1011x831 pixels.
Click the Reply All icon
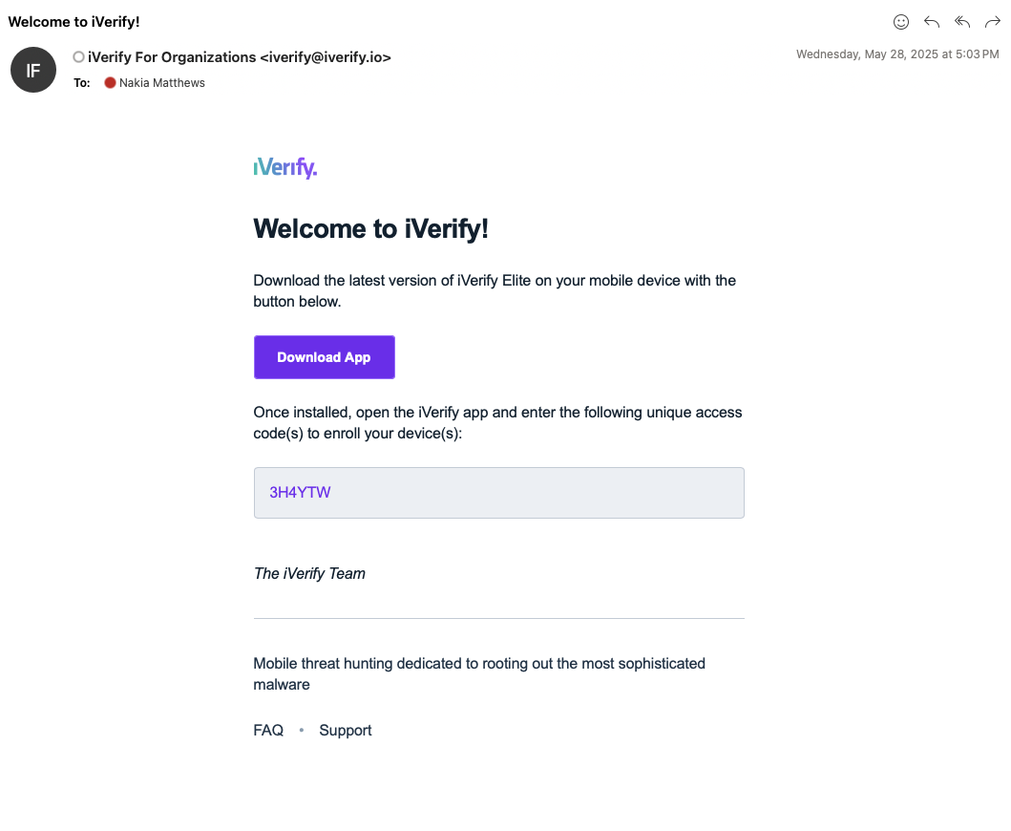pos(962,22)
